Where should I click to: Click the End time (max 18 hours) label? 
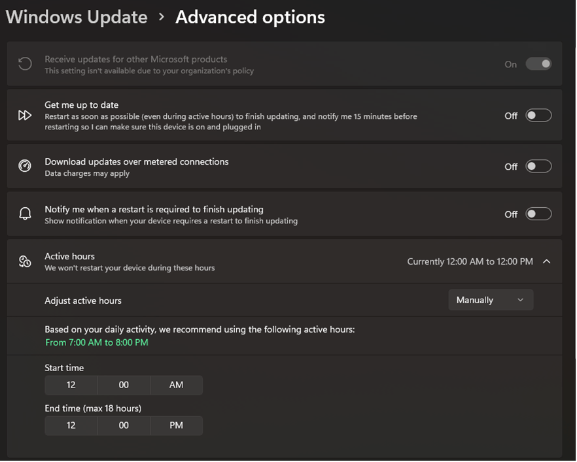click(93, 408)
